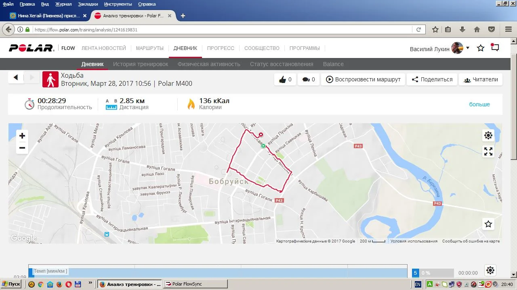The height and width of the screenshot is (290, 517).
Task: Select Физическая активность subtab
Action: click(x=209, y=64)
